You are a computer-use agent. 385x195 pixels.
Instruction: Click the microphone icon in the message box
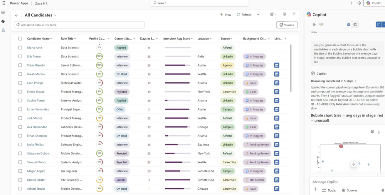tap(383, 190)
